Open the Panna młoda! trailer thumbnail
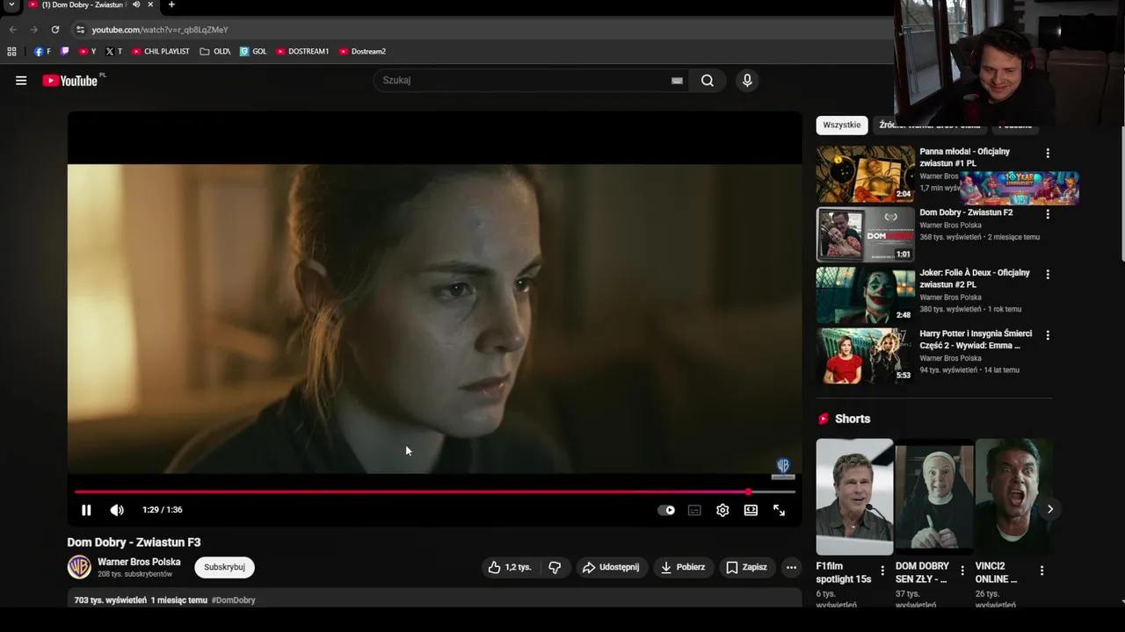The height and width of the screenshot is (632, 1125). point(866,174)
